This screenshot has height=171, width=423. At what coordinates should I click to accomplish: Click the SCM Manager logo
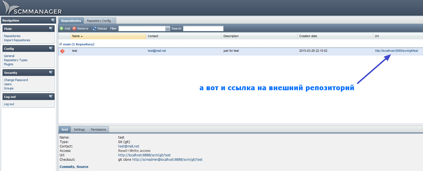click(32, 8)
